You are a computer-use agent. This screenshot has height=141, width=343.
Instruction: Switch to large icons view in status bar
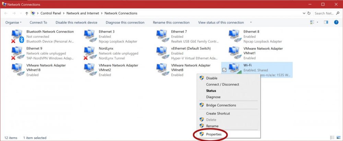[x=339, y=138]
